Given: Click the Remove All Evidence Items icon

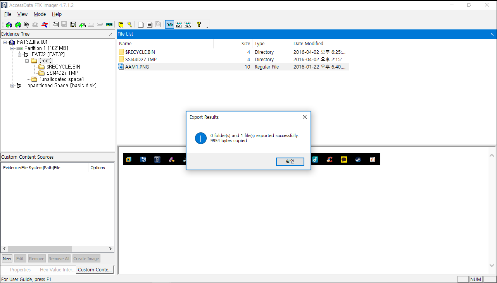Looking at the screenshot, I should tap(45, 25).
